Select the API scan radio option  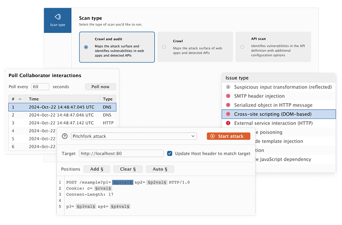(x=242, y=47)
